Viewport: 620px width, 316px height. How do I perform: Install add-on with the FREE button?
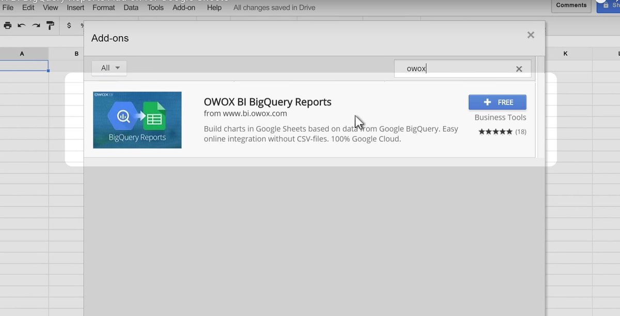(498, 102)
